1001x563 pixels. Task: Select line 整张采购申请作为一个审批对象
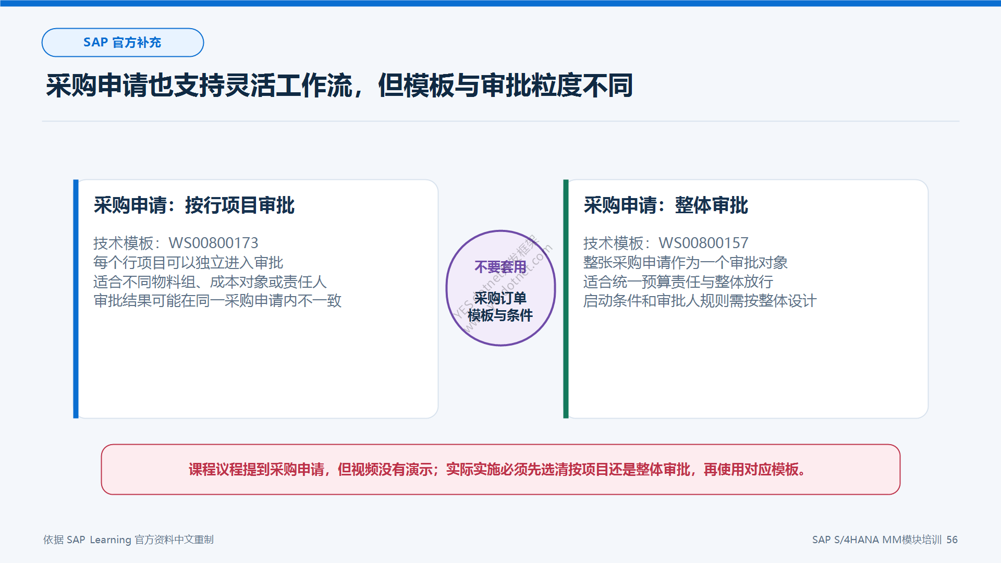[x=686, y=262]
